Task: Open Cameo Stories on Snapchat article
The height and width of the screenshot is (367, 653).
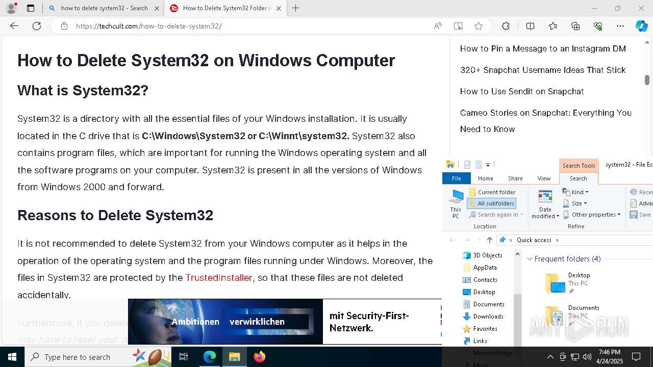Action: coord(546,121)
